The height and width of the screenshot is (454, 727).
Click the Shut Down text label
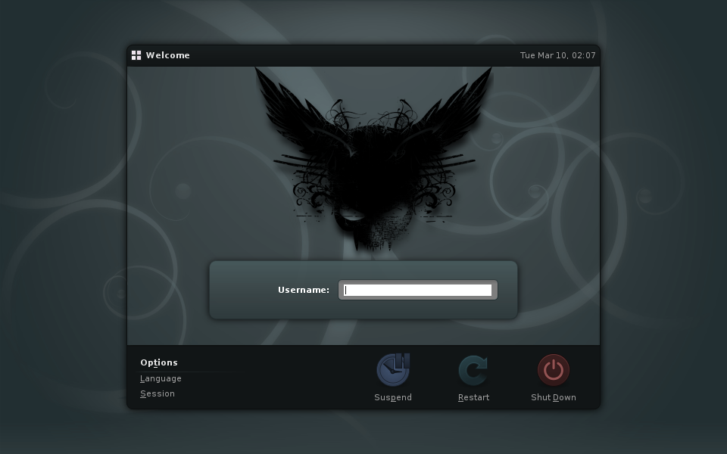point(553,397)
